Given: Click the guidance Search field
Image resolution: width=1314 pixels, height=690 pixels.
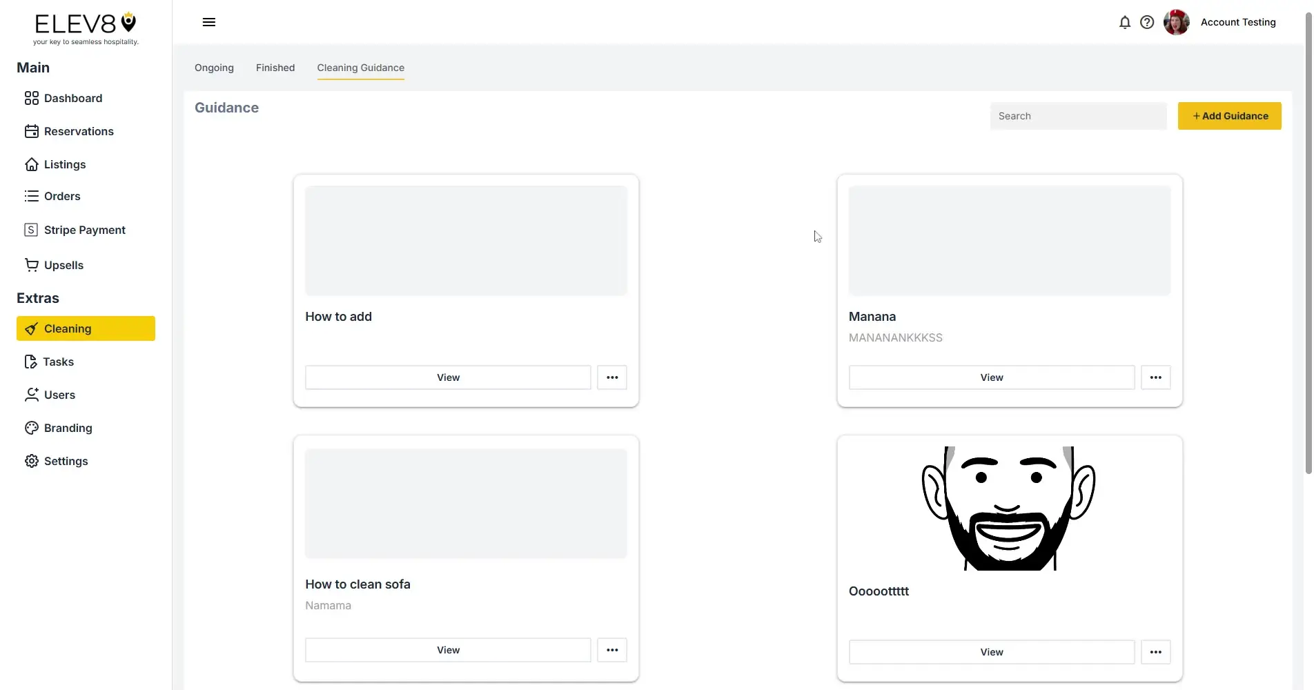Looking at the screenshot, I should [1077, 117].
